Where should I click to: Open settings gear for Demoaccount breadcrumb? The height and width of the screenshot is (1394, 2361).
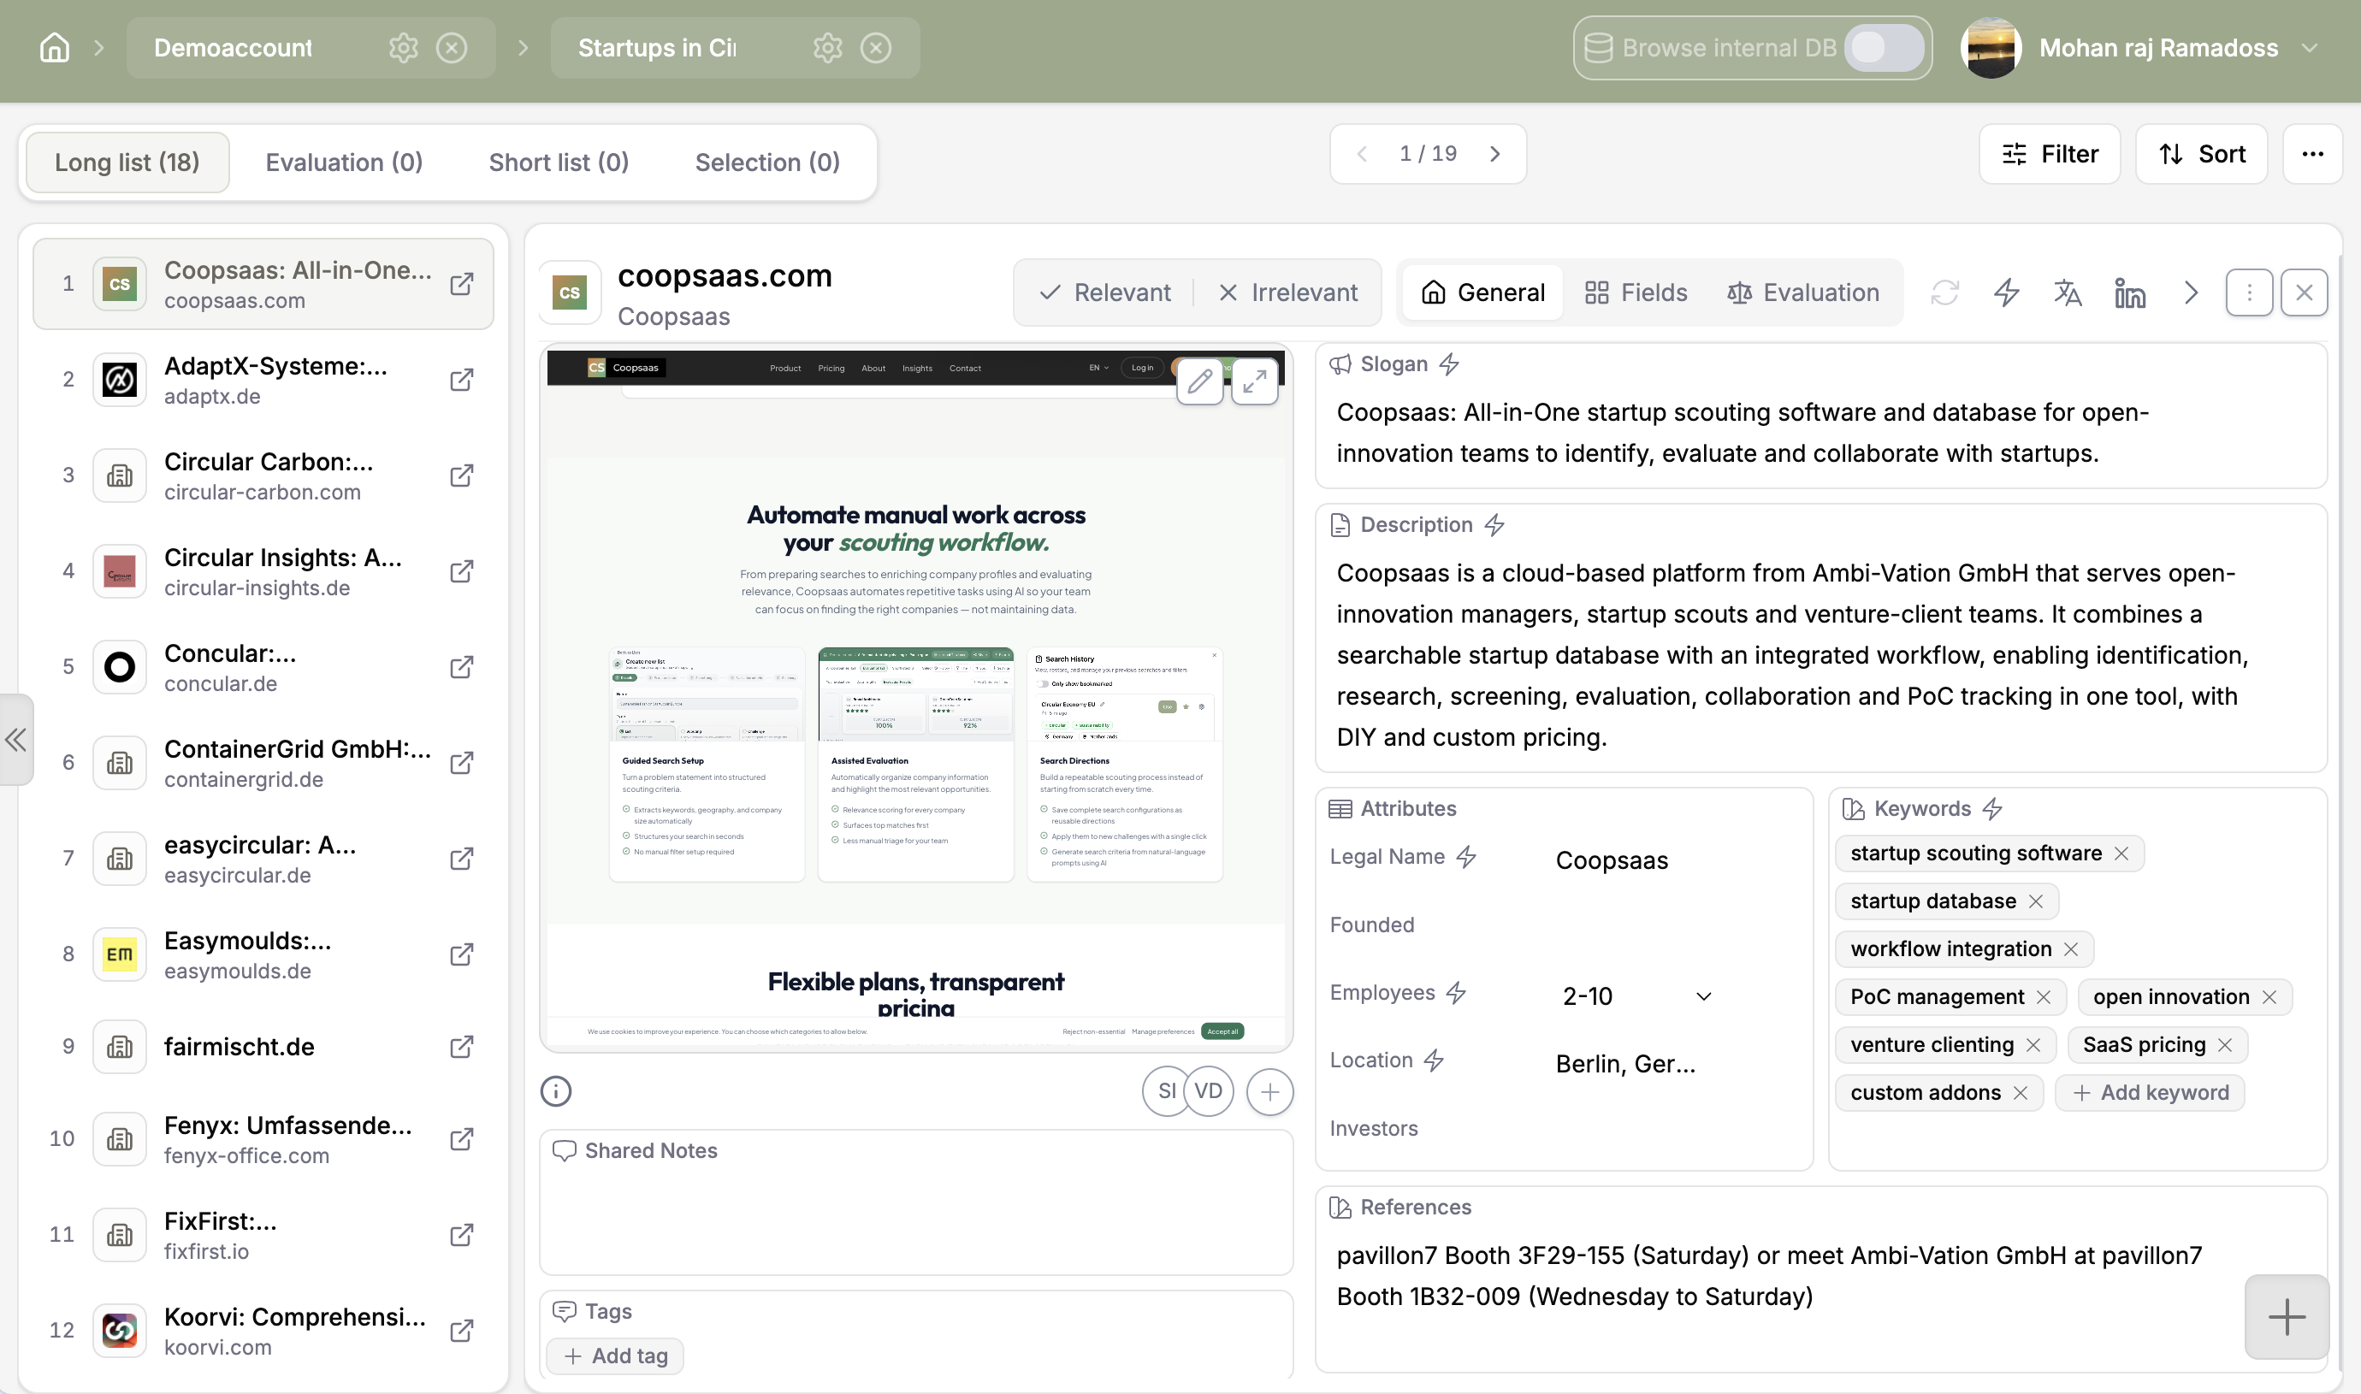click(x=404, y=48)
